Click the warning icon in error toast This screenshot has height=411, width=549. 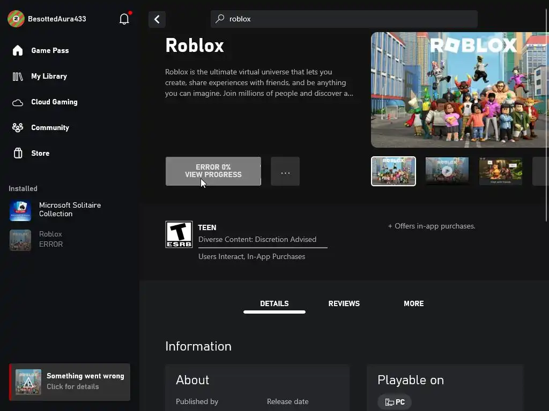[x=28, y=382]
